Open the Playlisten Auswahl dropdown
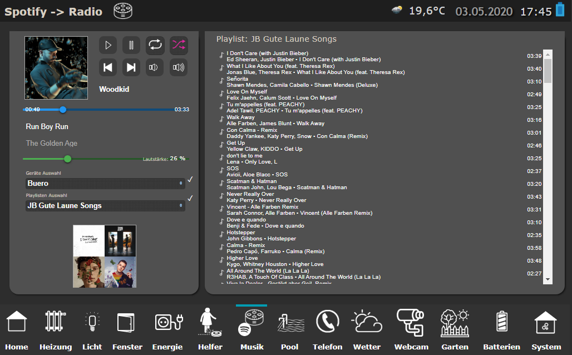This screenshot has width=572, height=355. (105, 205)
